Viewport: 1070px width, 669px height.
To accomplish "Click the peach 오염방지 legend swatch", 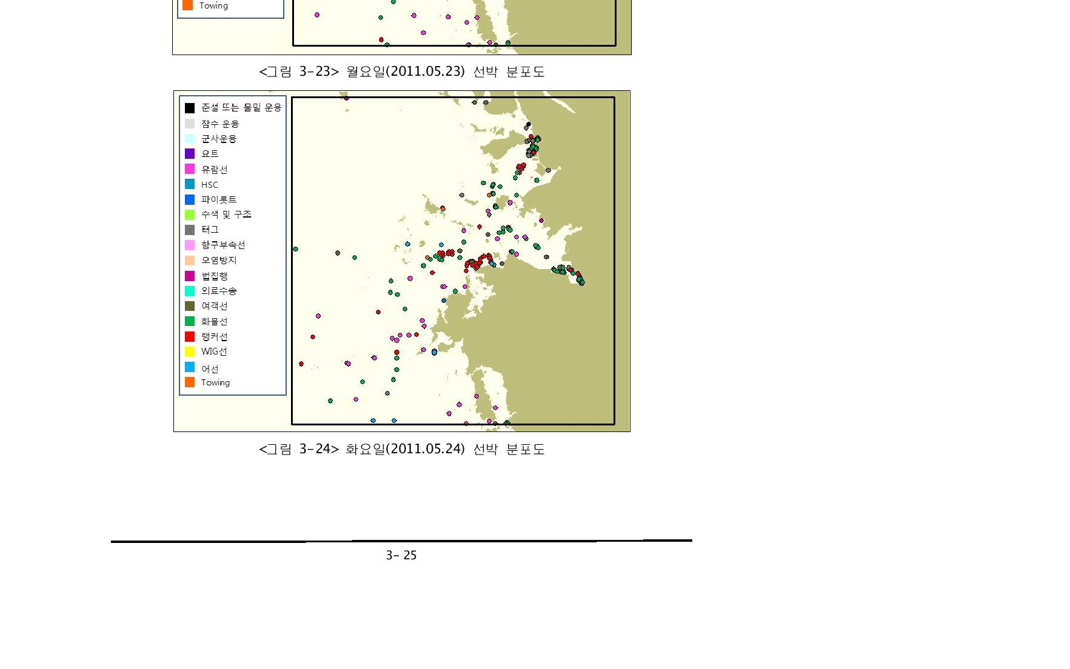I will (x=190, y=260).
